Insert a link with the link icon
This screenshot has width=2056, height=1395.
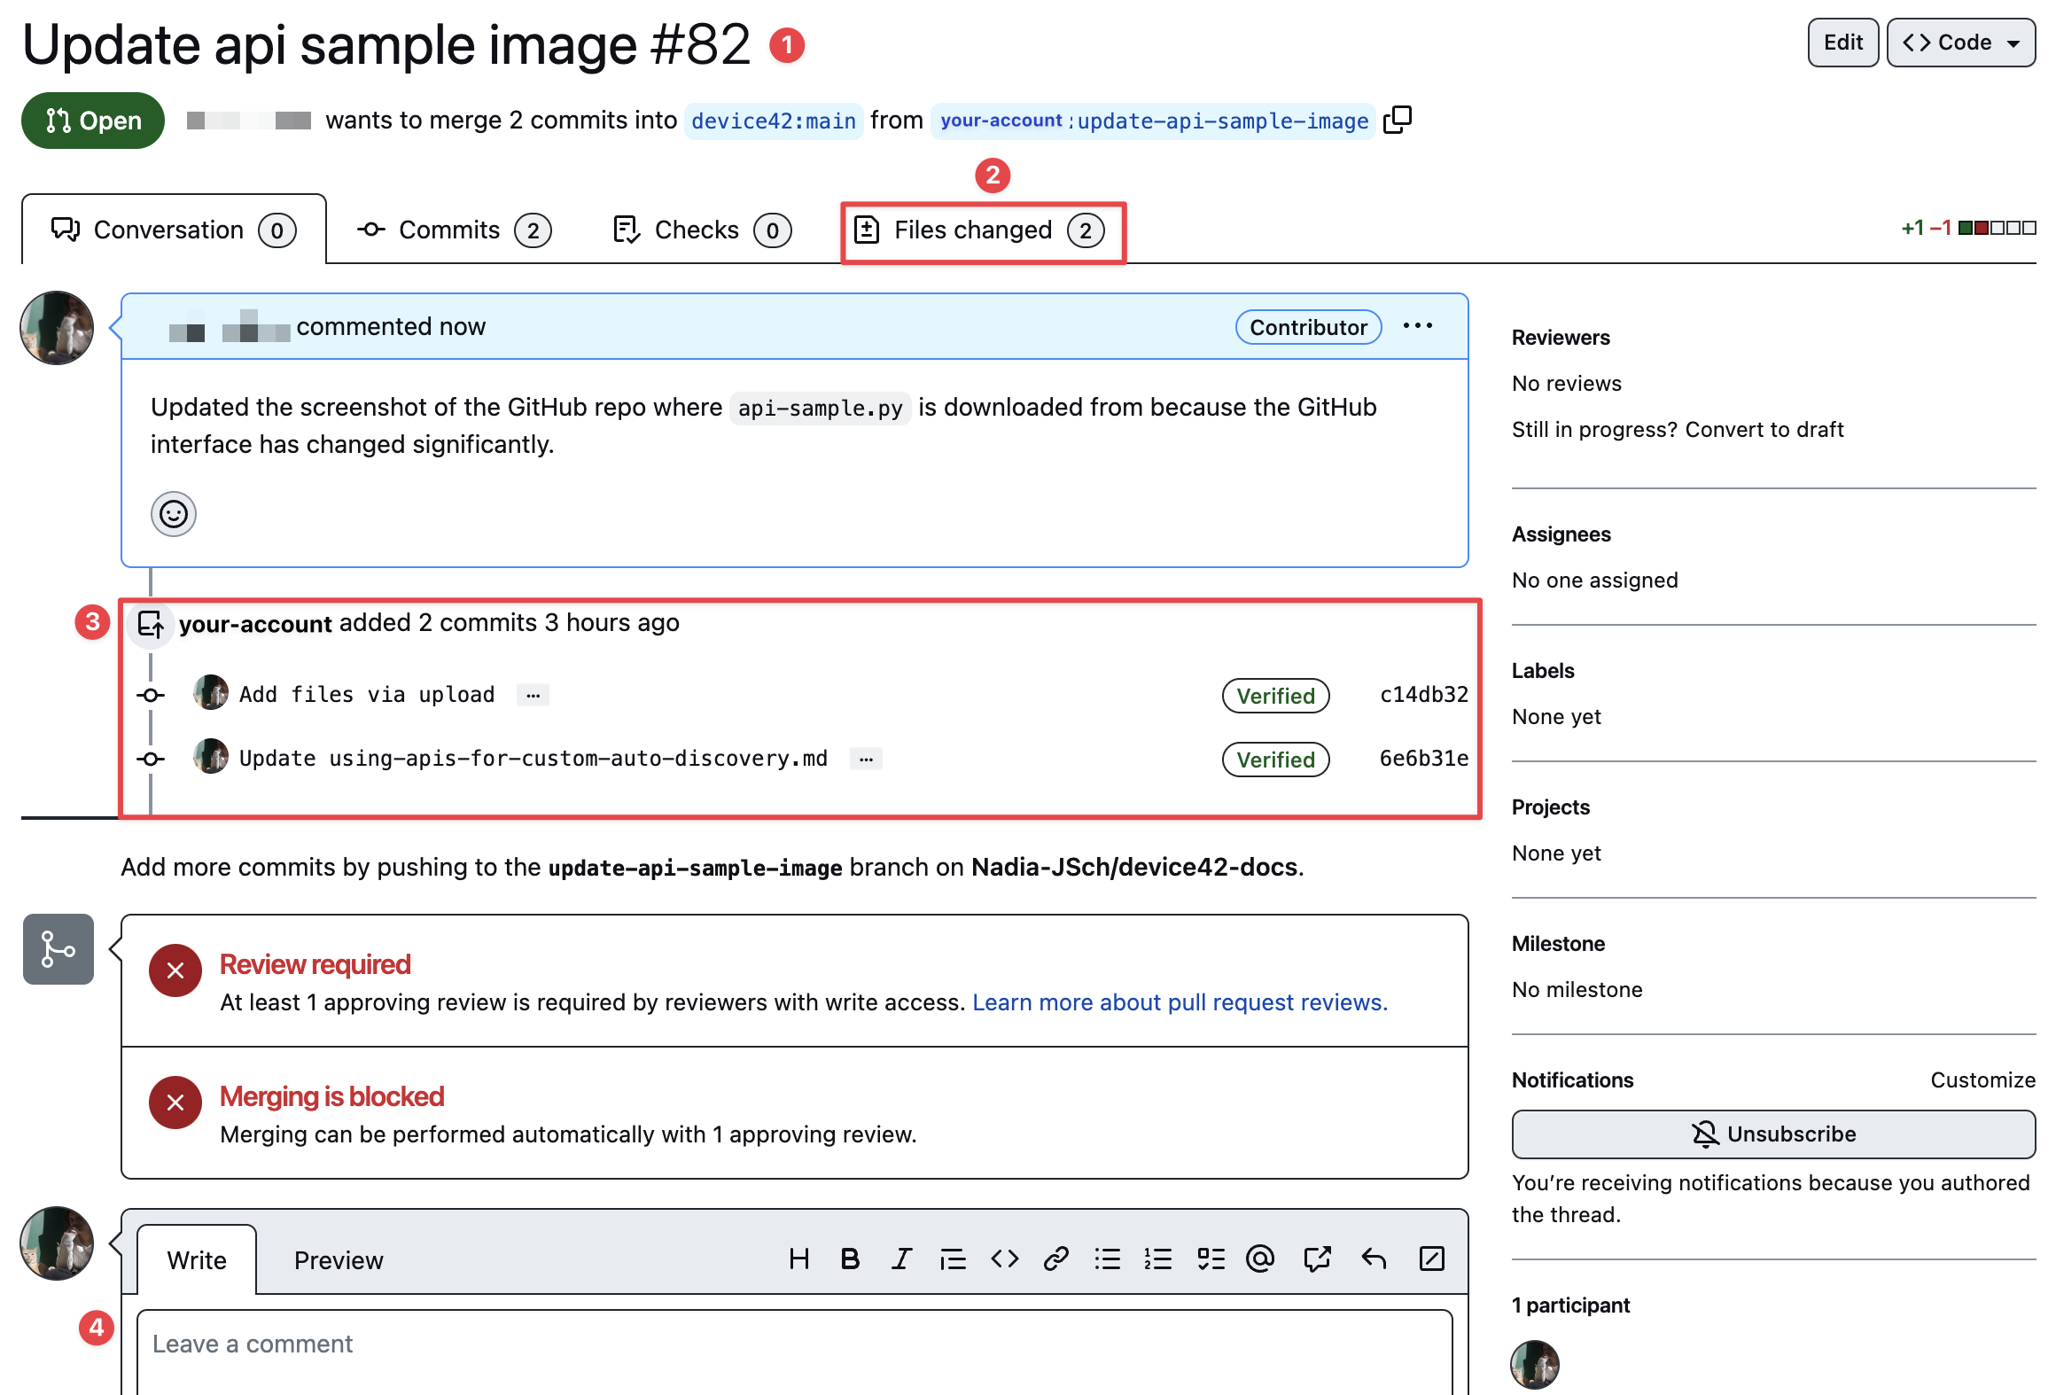(x=1055, y=1259)
